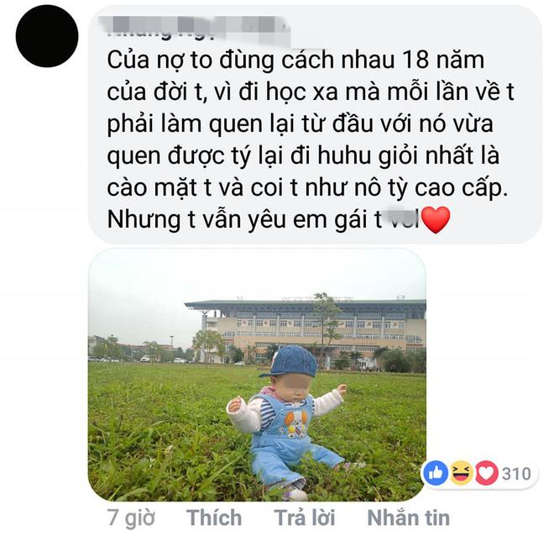Open the 7 giờ timestamp link
The height and width of the screenshot is (541, 554).
click(x=131, y=518)
